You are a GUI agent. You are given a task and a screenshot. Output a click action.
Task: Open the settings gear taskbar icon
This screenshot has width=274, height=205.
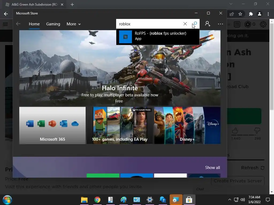150,200
